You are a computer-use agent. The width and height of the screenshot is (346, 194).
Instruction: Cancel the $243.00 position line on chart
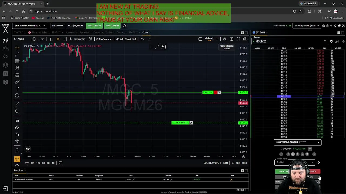point(219,92)
